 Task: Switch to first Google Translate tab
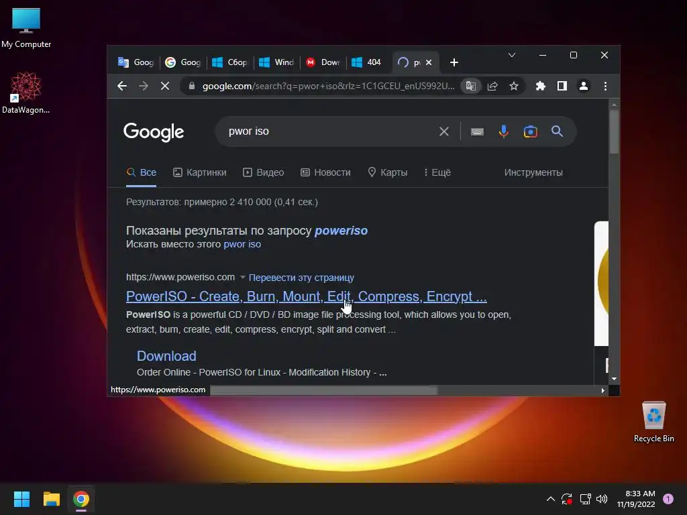[136, 62]
